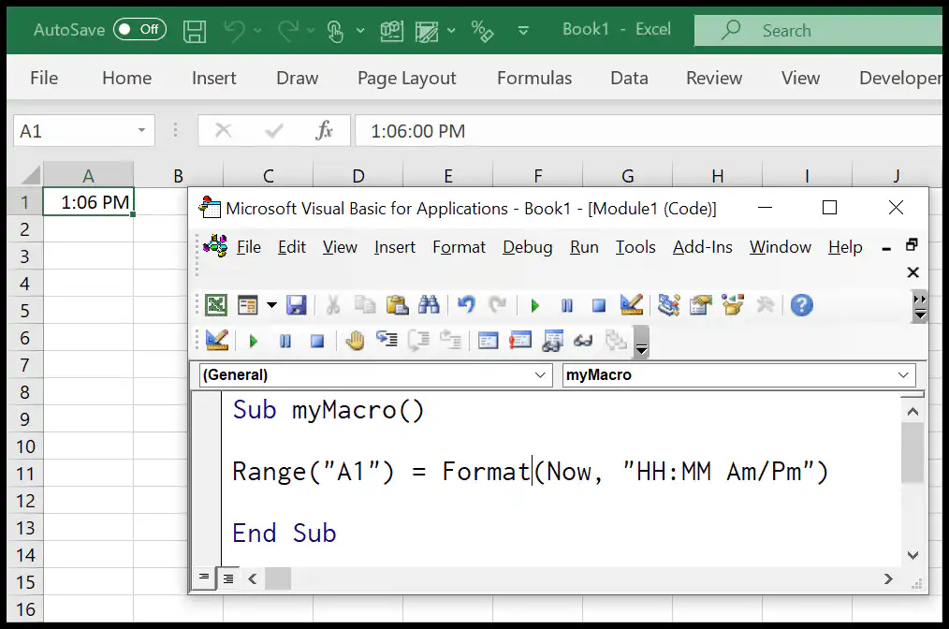
Task: Switch to the Review ribbon tab
Action: pyautogui.click(x=713, y=78)
